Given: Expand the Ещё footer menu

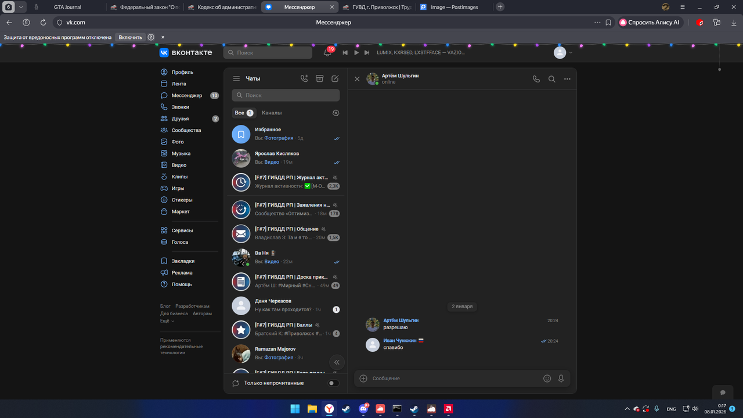Looking at the screenshot, I should click(x=167, y=321).
